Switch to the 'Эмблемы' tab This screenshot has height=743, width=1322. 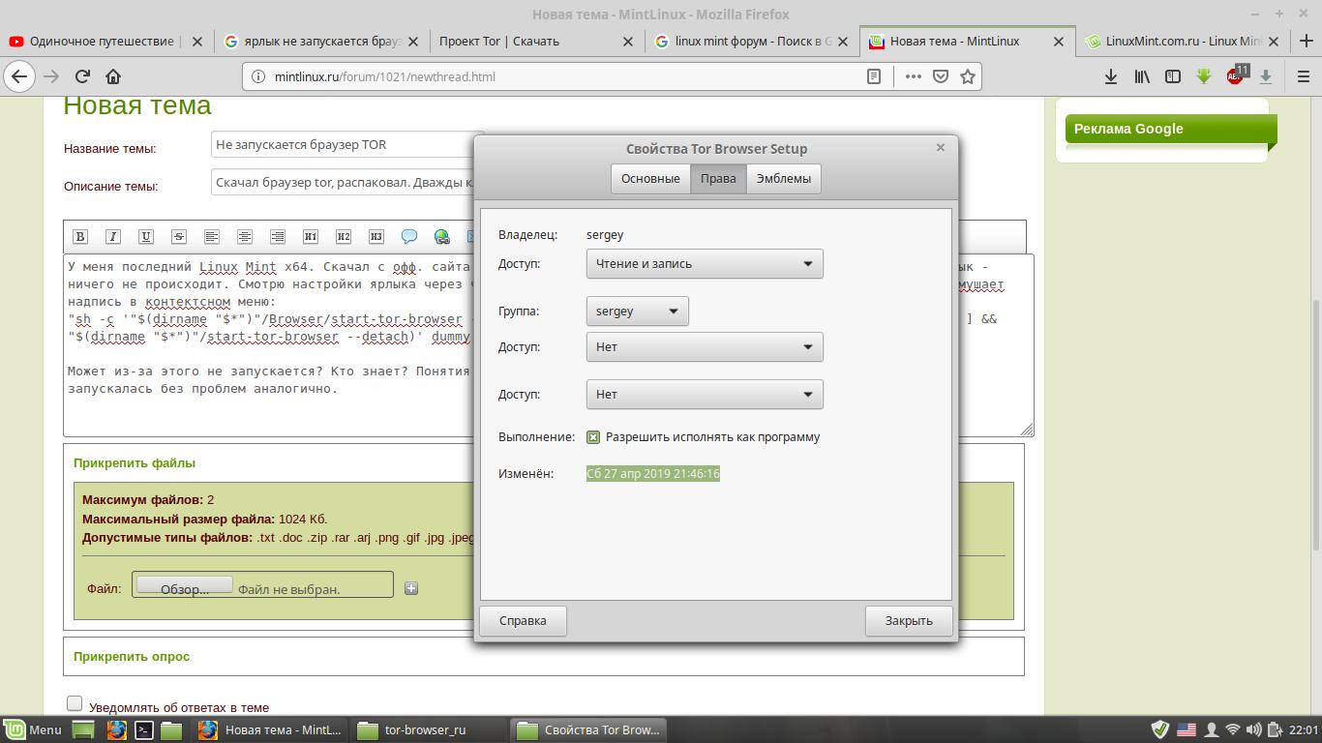[x=783, y=179]
